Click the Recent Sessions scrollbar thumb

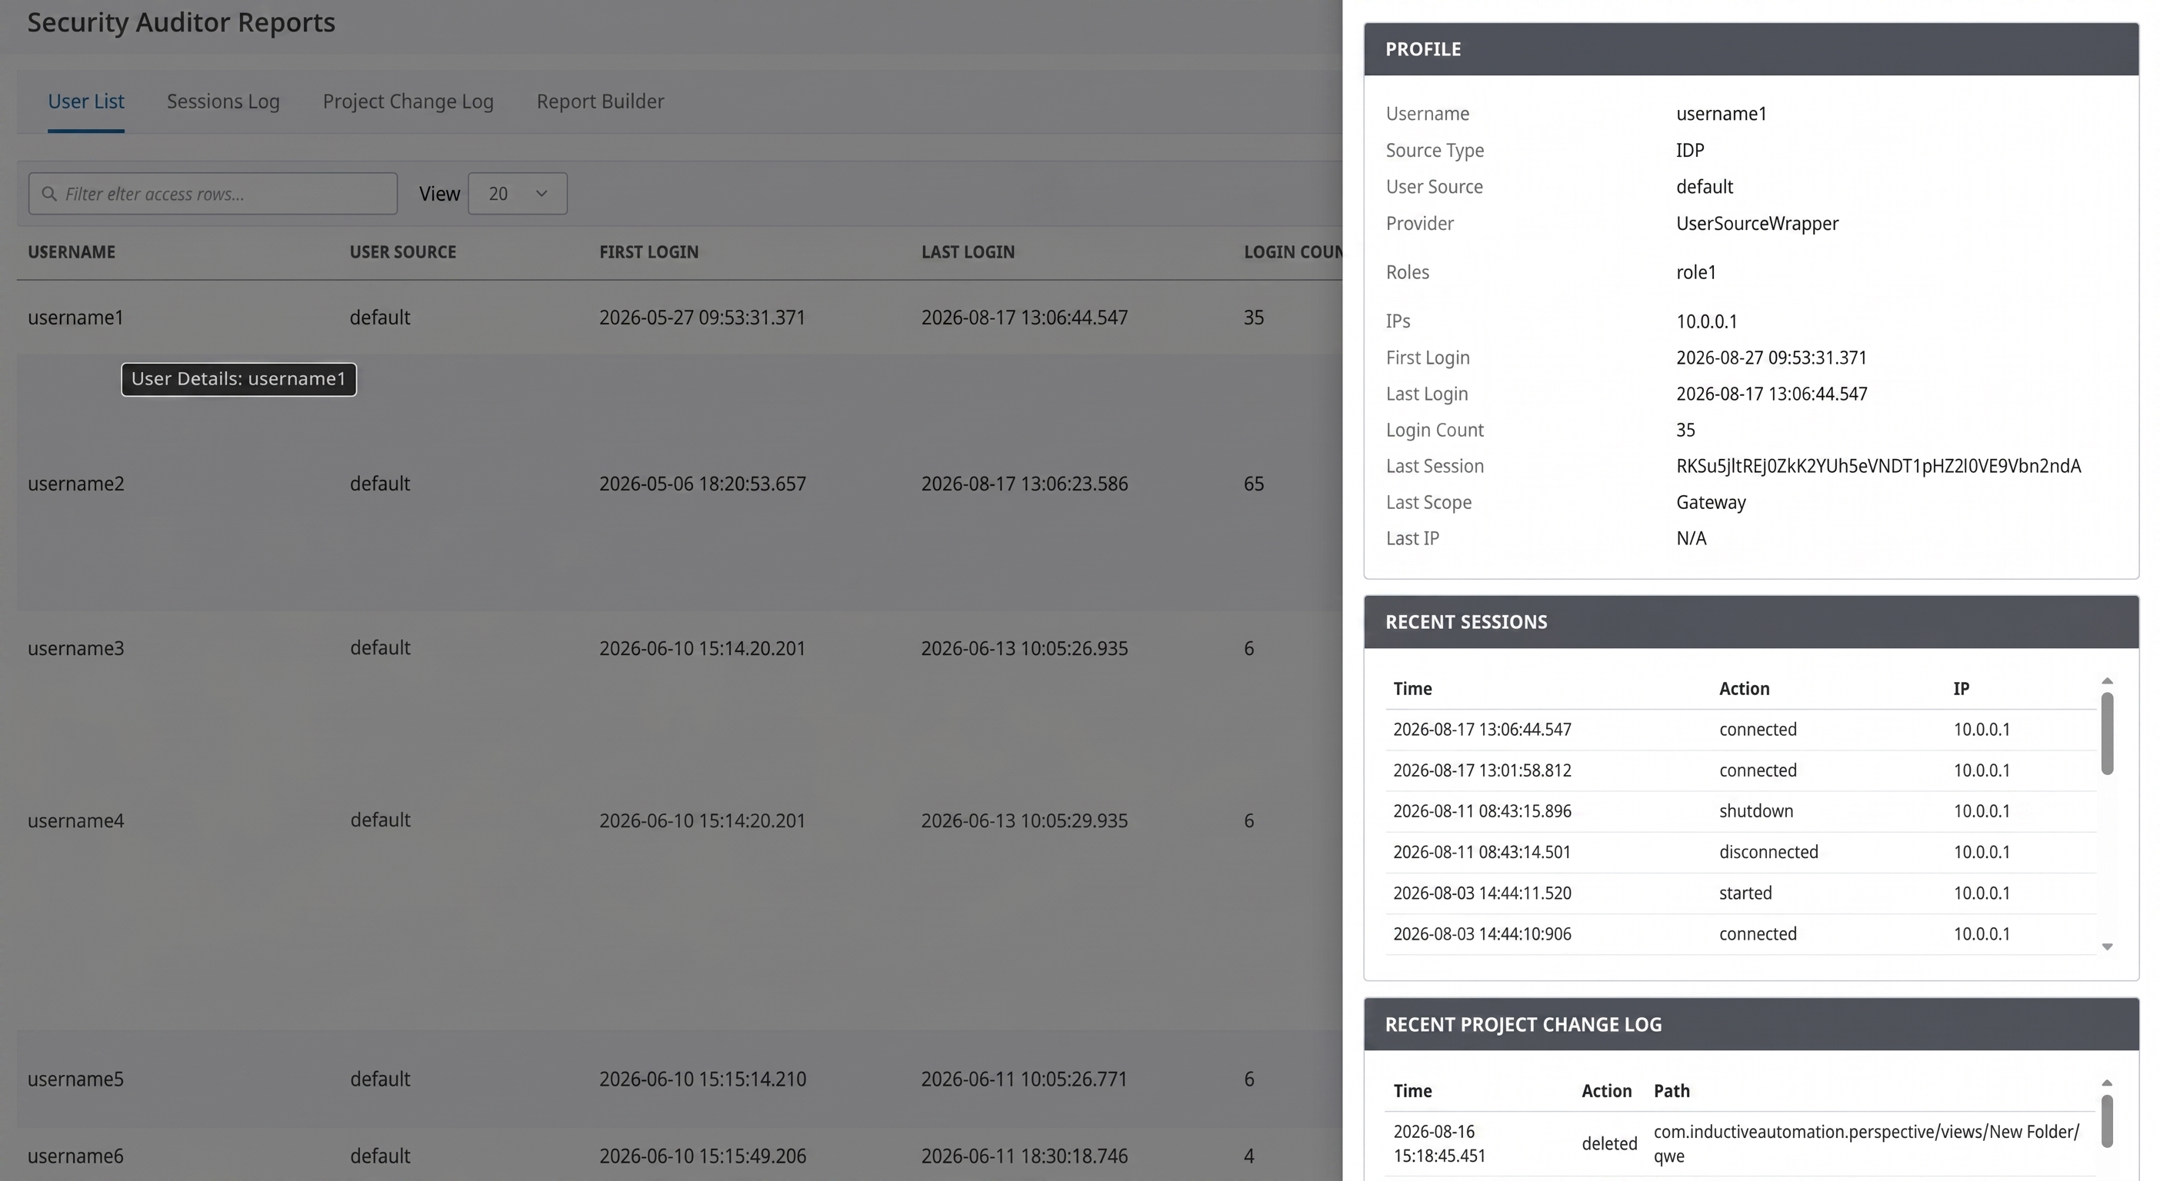[x=2107, y=734]
